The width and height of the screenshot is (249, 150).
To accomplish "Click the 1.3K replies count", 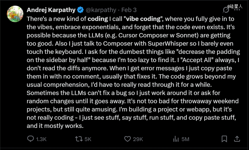I will click(x=41, y=139).
